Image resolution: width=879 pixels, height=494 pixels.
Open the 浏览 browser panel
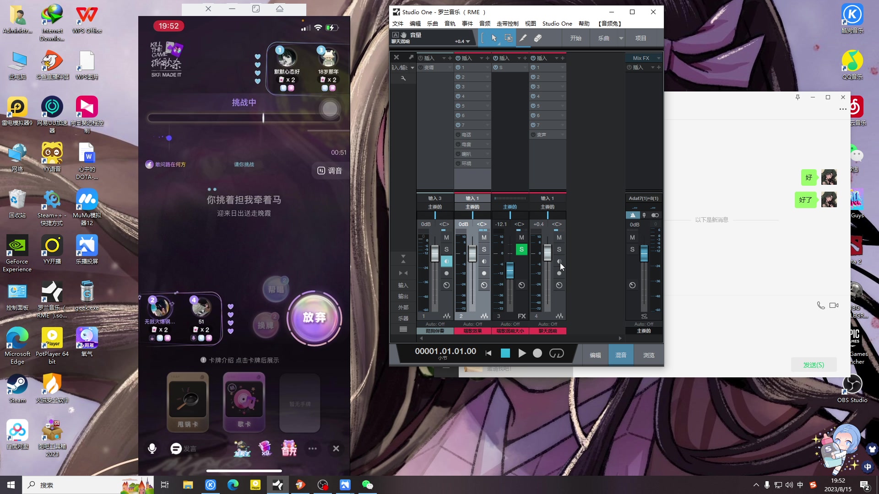point(649,355)
